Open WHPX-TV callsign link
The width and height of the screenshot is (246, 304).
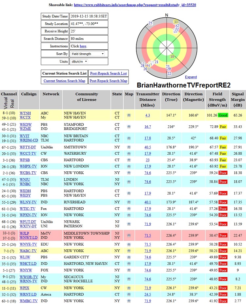(28, 166)
